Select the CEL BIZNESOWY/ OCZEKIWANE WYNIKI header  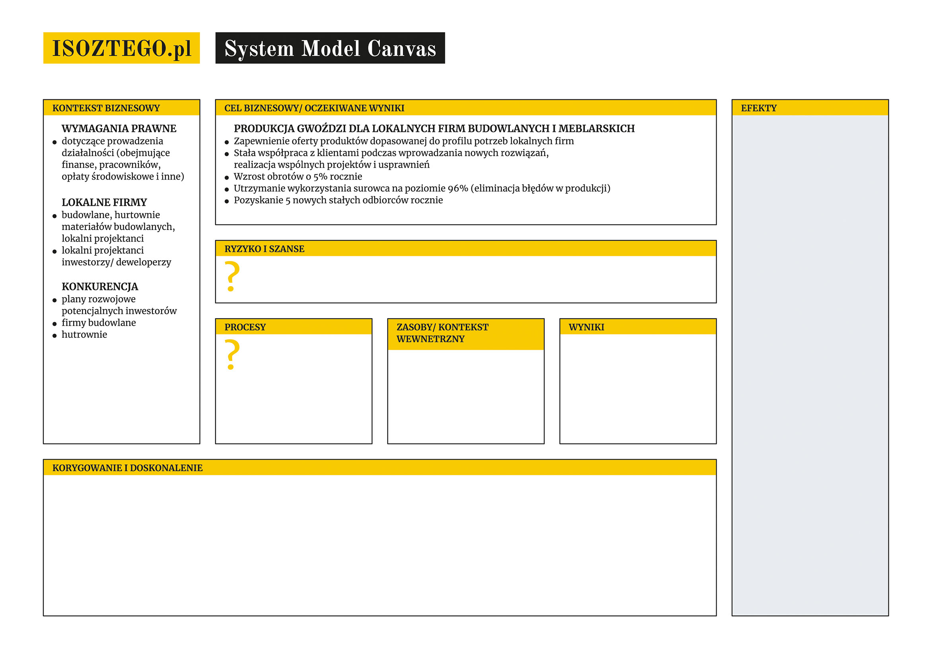click(x=465, y=108)
